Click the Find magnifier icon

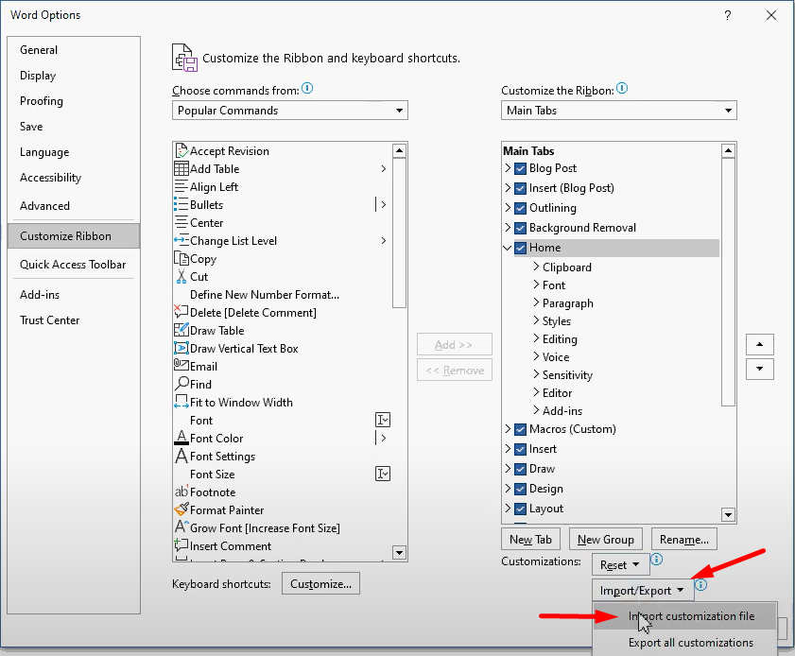(x=181, y=384)
